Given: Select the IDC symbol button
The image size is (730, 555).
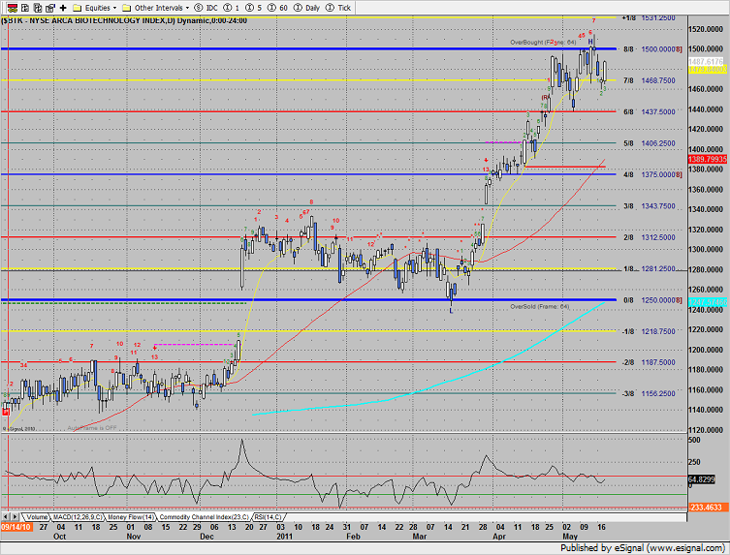Looking at the screenshot, I should [206, 8].
